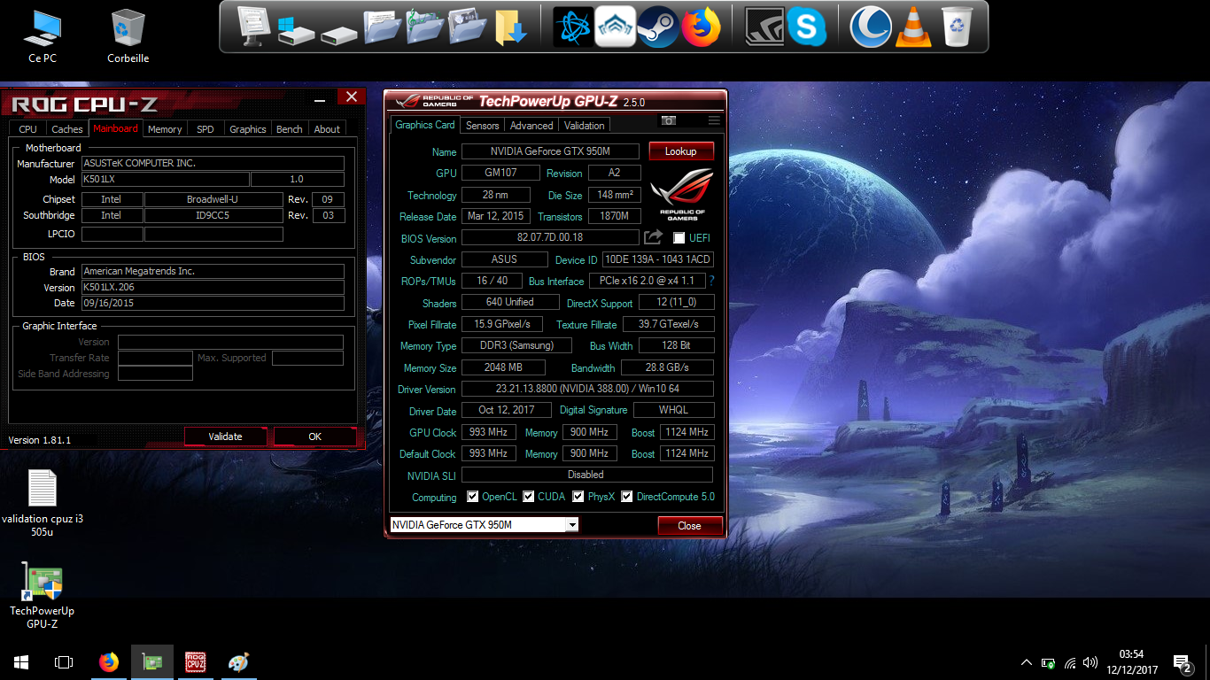
Task: Click the Close button in GPU-Z
Action: (x=690, y=526)
